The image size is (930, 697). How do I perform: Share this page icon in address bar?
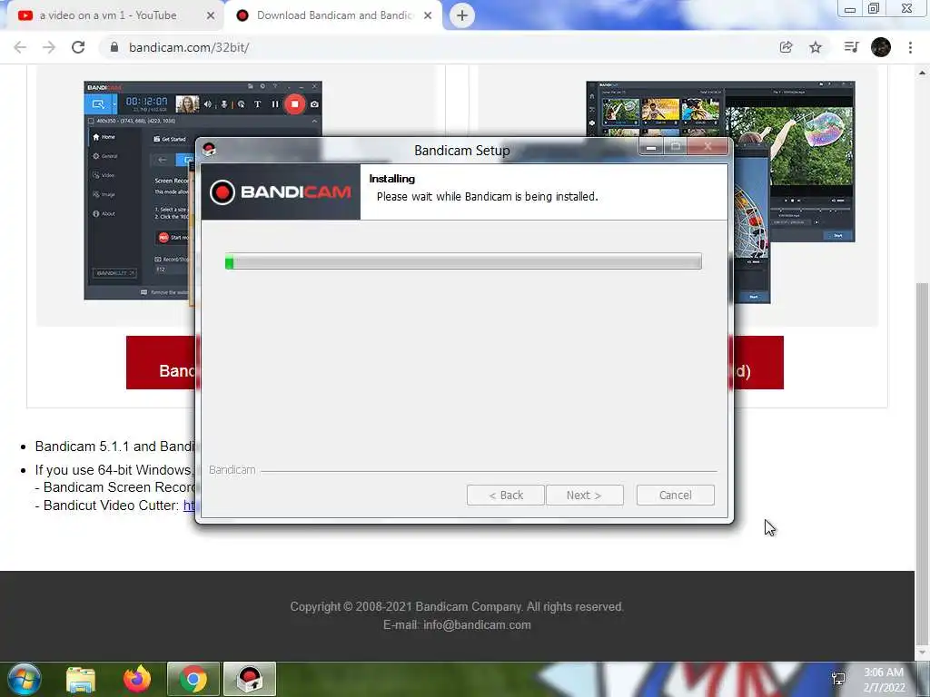(x=786, y=47)
